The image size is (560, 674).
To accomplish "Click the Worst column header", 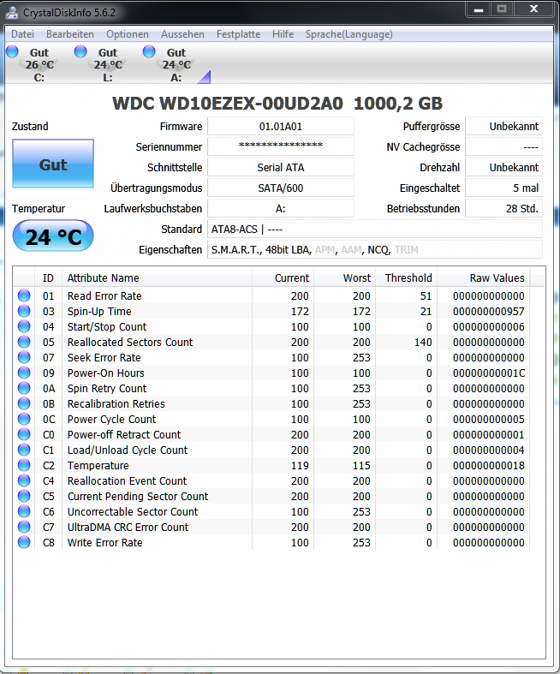I will [x=345, y=278].
